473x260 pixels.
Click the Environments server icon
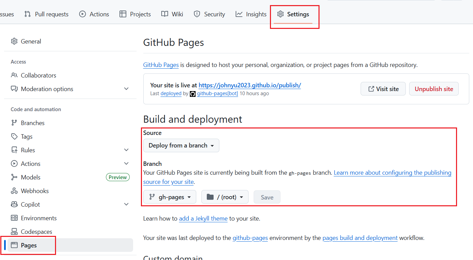click(x=14, y=218)
